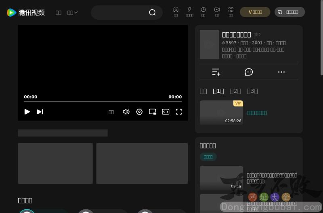Image resolution: width=323 pixels, height=213 pixels.
Task: Toggle the web-fullscreen theater mode icon
Action: 166,112
